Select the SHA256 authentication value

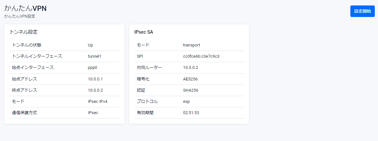191,90
